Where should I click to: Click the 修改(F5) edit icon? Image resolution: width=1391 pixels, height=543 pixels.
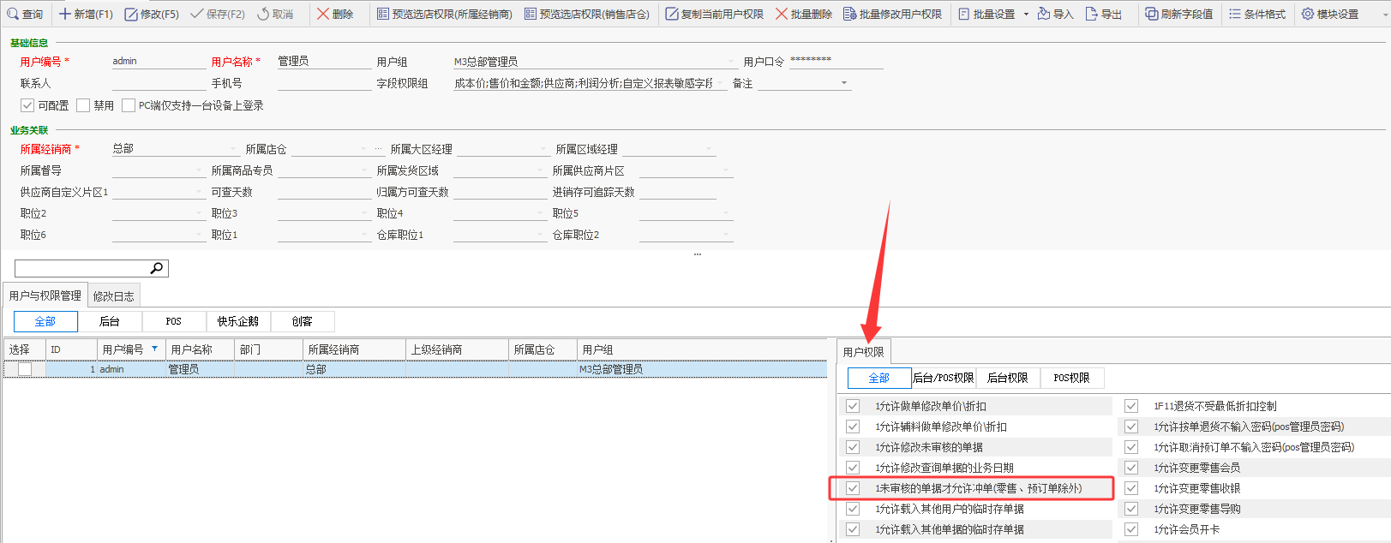tap(131, 14)
